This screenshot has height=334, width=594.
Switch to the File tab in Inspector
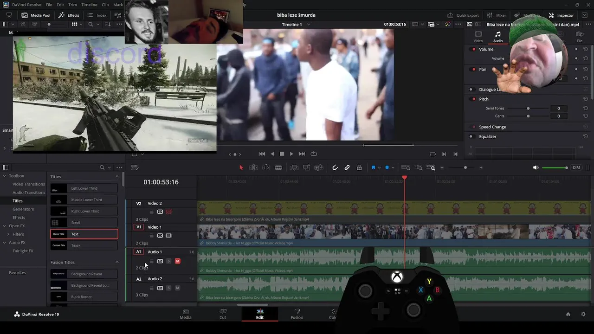pos(580,37)
